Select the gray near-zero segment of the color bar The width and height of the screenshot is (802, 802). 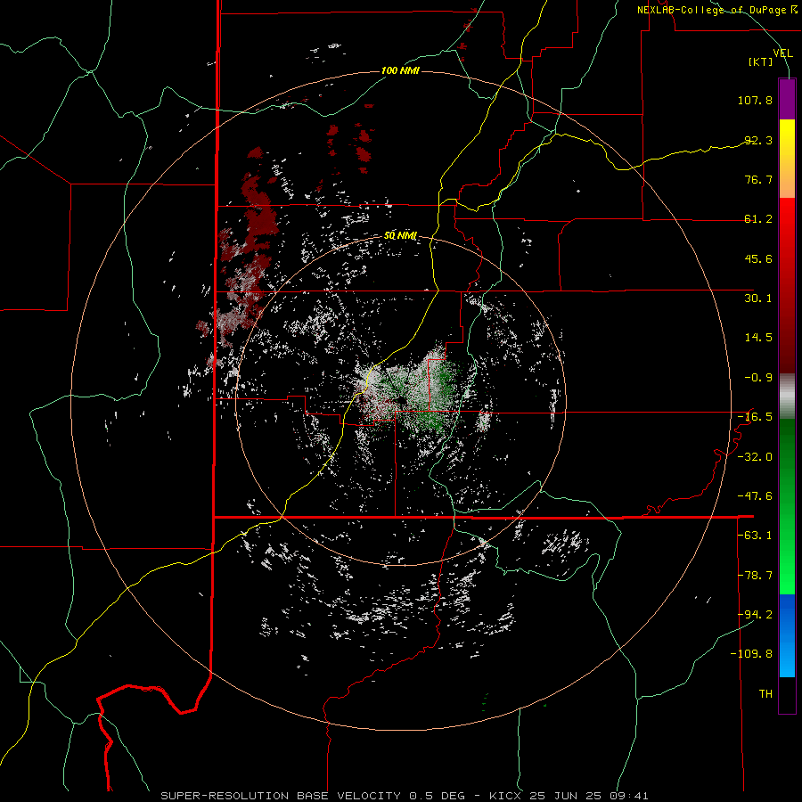pyautogui.click(x=787, y=397)
